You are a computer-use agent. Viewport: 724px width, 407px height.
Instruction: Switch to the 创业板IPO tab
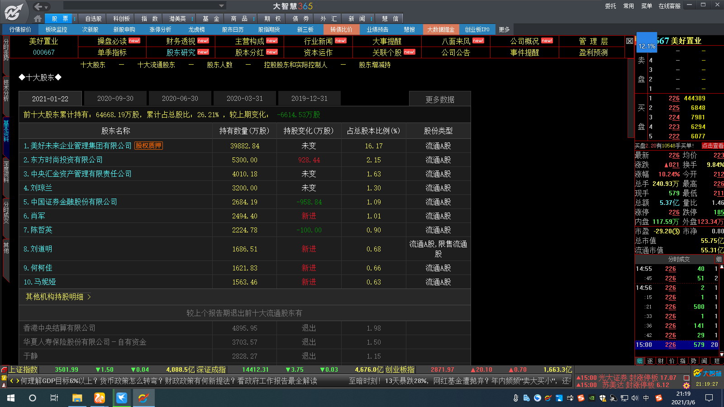click(x=477, y=29)
